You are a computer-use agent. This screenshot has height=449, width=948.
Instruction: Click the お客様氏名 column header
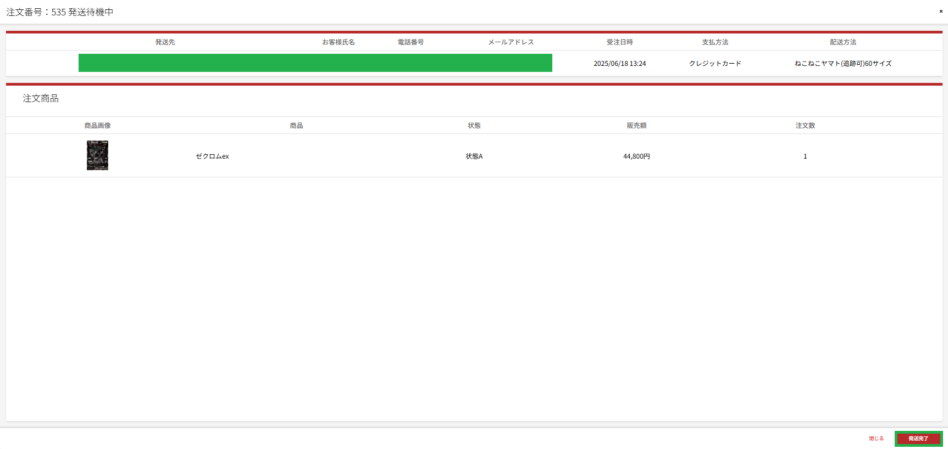[x=338, y=42]
